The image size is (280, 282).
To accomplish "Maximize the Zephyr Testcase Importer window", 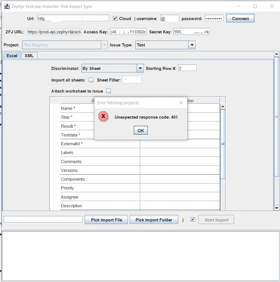I will point(255,6).
